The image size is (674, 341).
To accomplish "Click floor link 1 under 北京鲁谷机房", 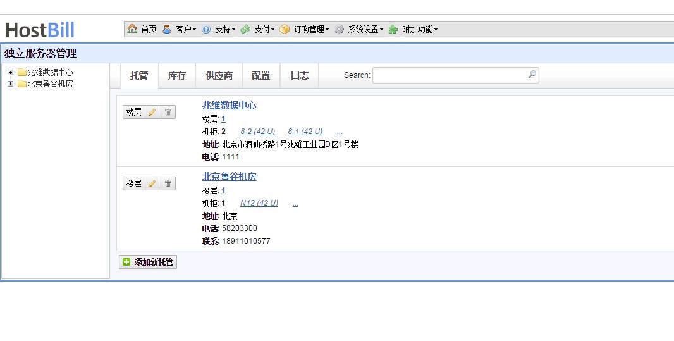I will 224,190.
